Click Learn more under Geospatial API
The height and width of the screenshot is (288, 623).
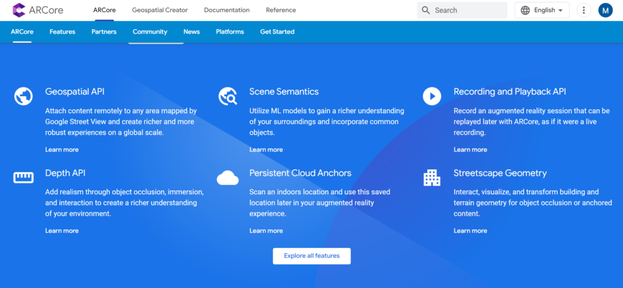(x=61, y=150)
